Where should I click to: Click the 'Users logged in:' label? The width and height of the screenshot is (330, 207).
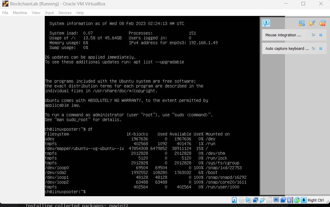click(148, 38)
